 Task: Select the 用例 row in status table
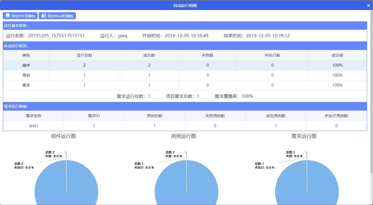click(26, 75)
